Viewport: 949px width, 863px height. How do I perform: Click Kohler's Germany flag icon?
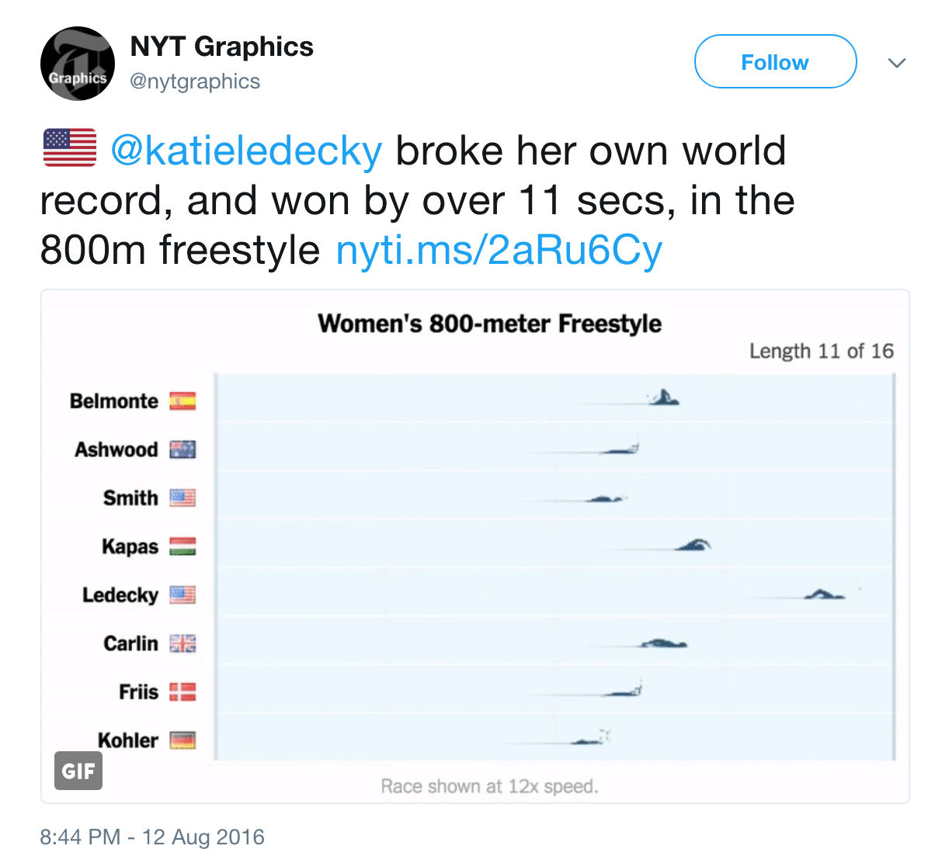pos(182,740)
